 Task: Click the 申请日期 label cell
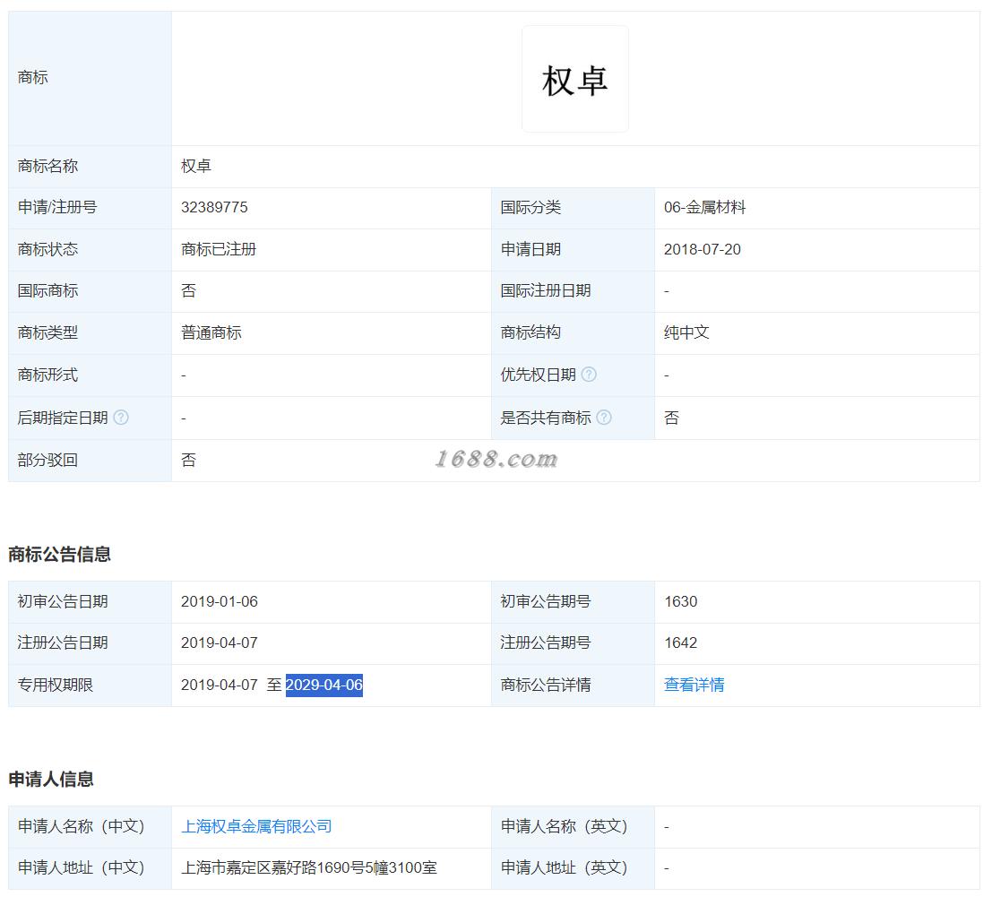tap(574, 250)
